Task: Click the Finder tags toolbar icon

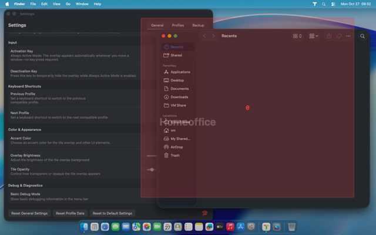Action: click(x=339, y=36)
